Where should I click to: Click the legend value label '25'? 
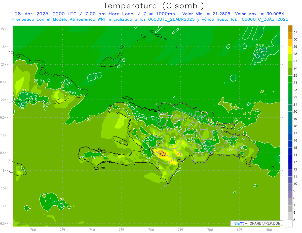tap(295, 75)
